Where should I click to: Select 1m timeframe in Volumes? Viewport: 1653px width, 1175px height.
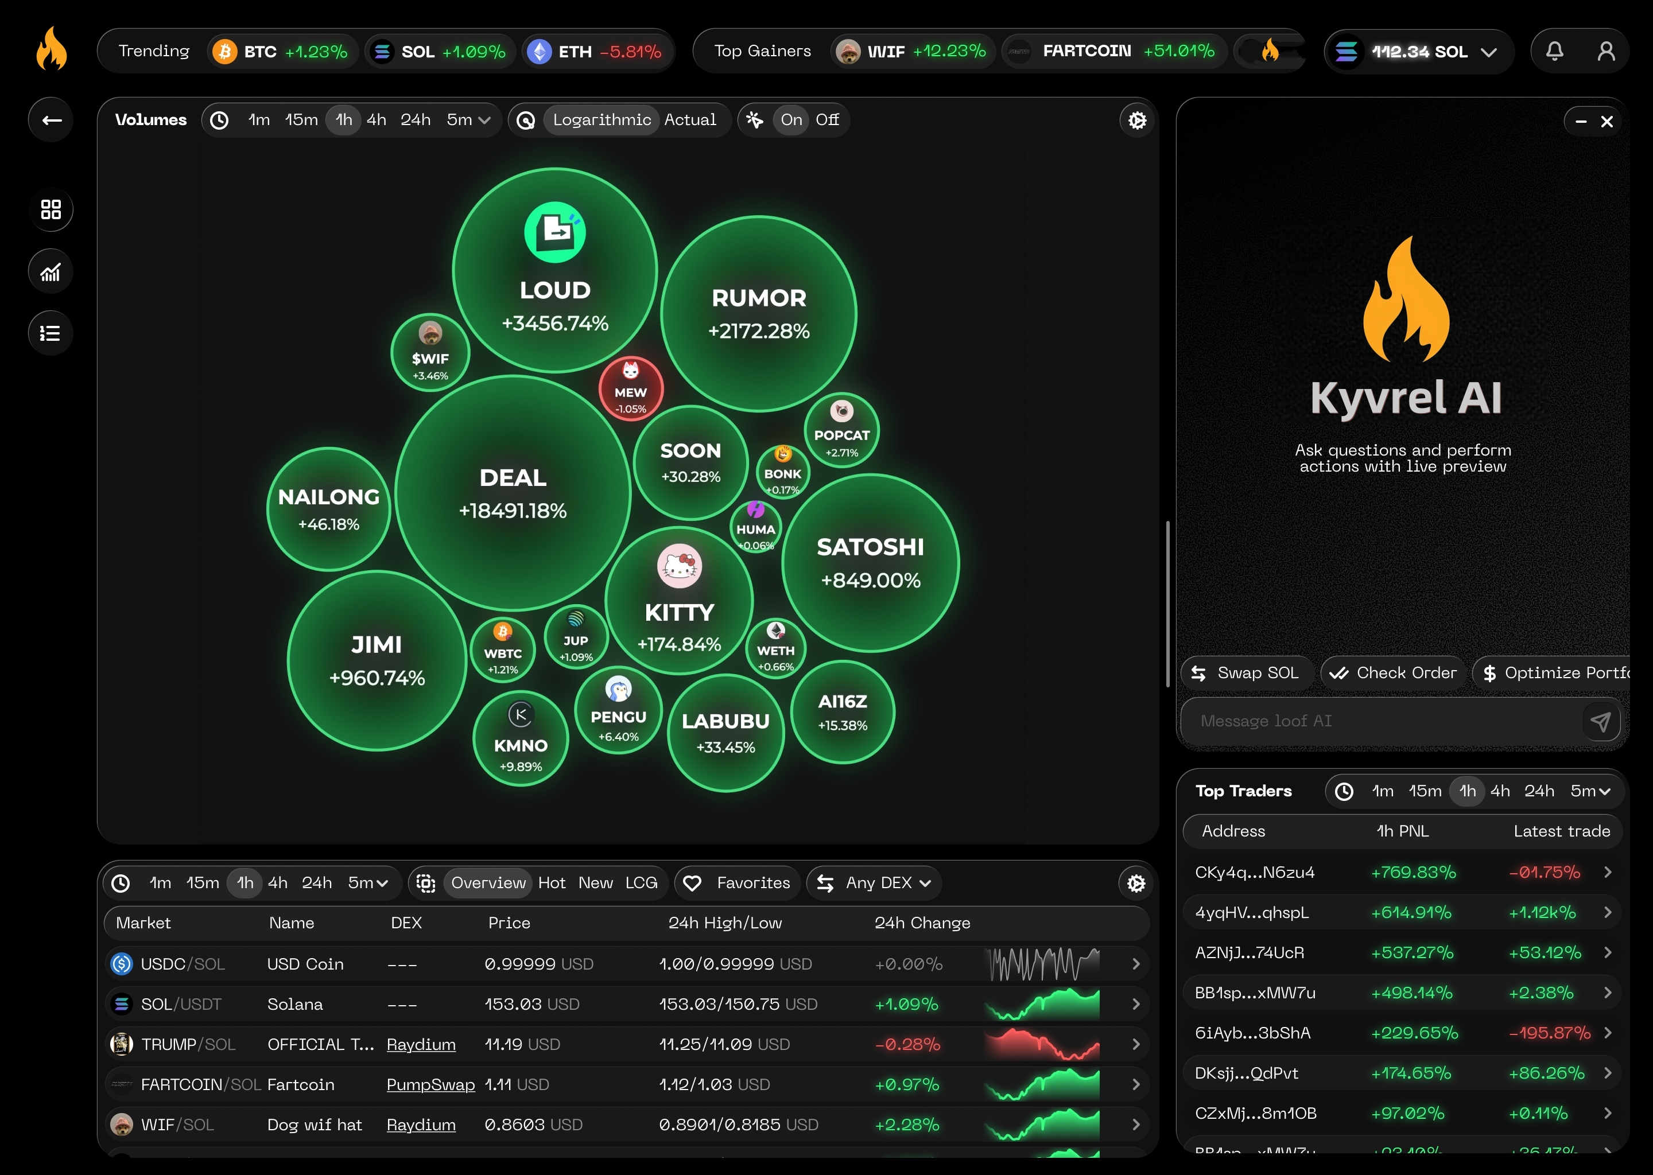pos(259,119)
